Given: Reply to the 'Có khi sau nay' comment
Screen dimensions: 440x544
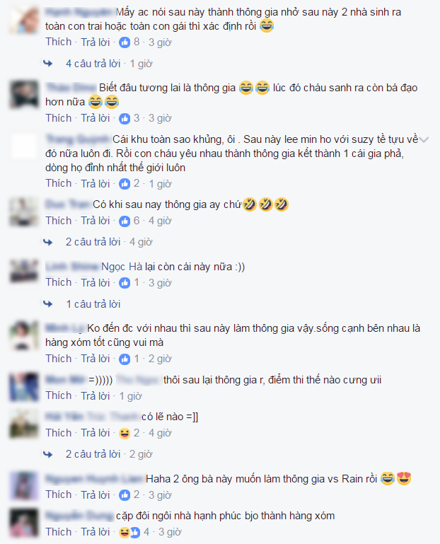Looking at the screenshot, I should [x=95, y=221].
